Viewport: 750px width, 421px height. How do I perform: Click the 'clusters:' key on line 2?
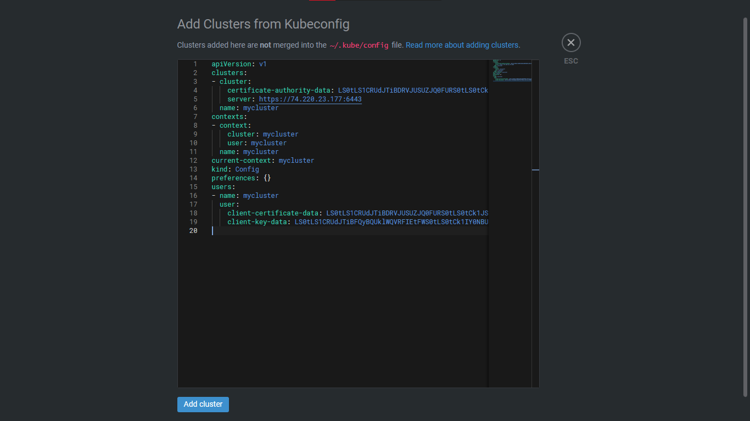pos(230,73)
